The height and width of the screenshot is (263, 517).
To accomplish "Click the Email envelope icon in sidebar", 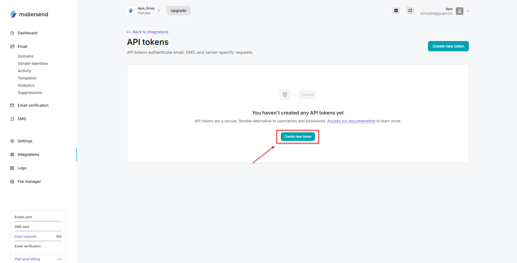I will tap(12, 46).
